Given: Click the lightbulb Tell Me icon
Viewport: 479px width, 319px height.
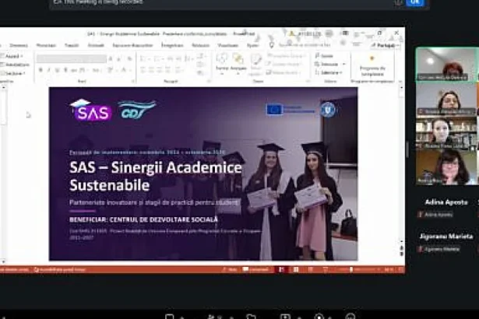Looking at the screenshot, I should [272, 45].
